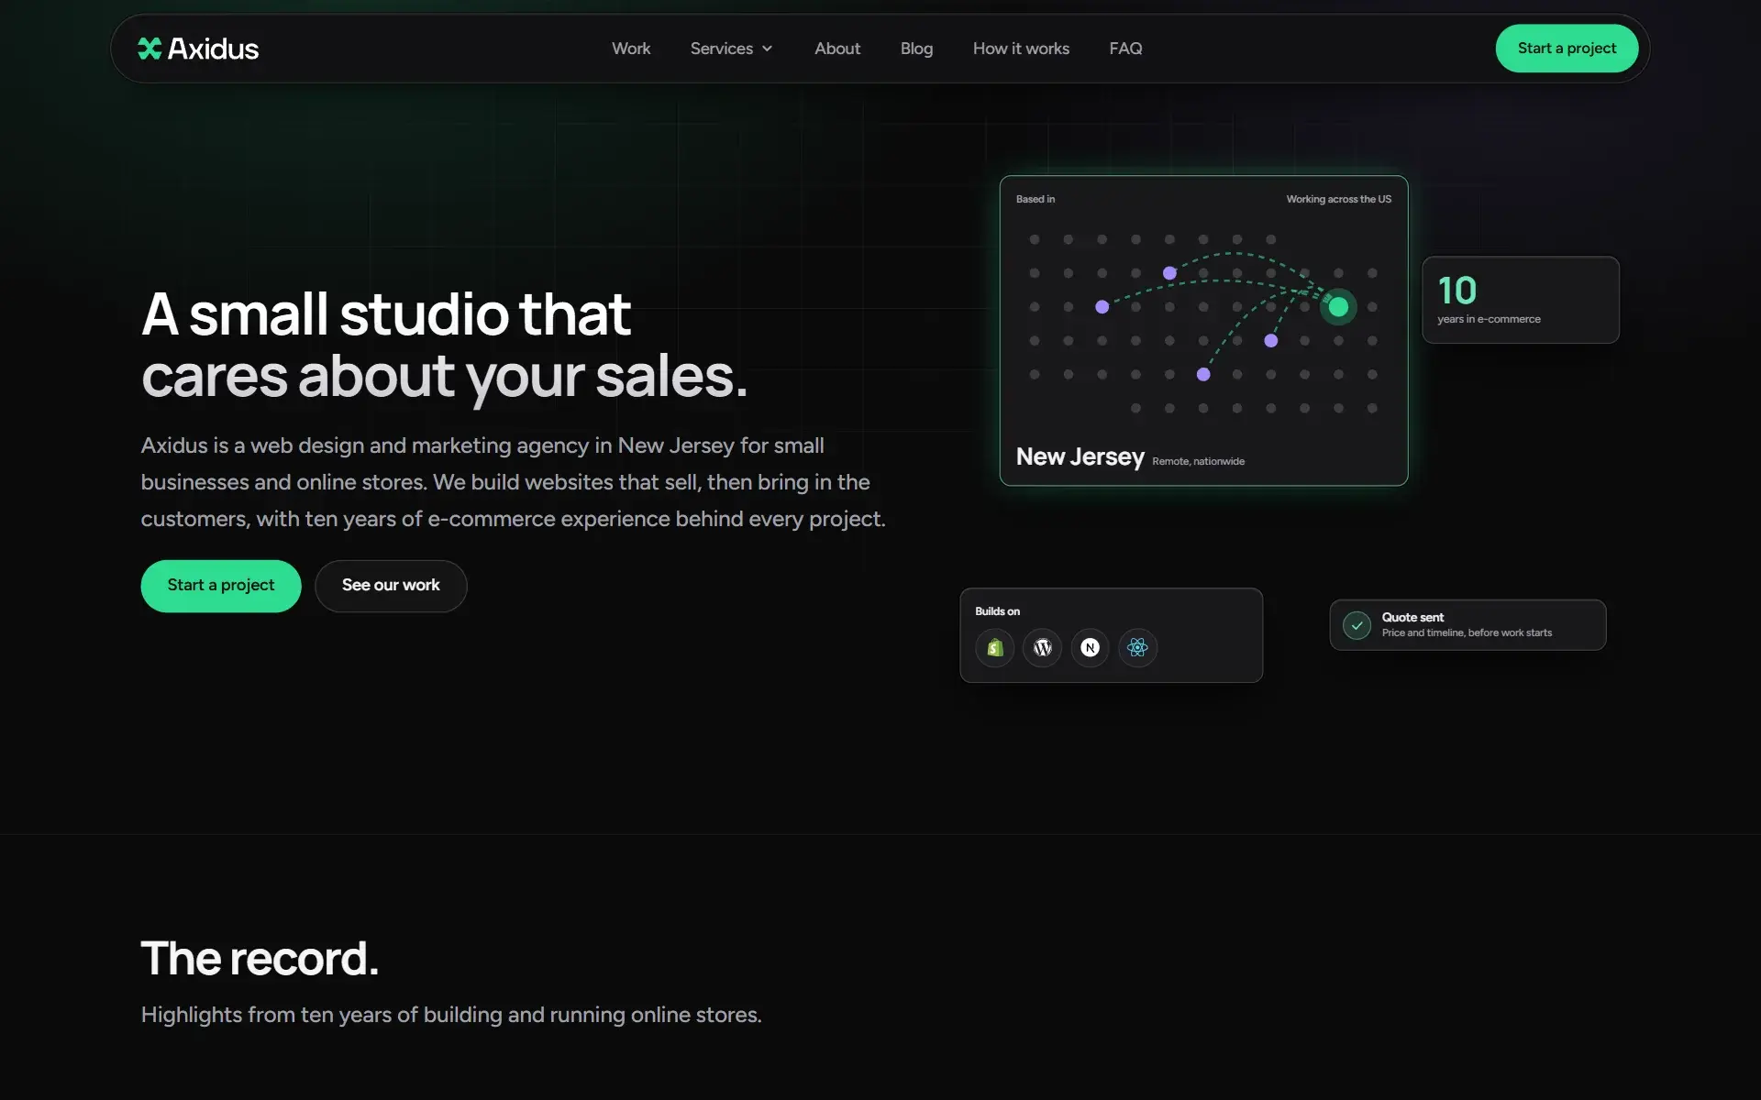Click the "Working across the US" label
The image size is (1761, 1100).
tap(1338, 199)
